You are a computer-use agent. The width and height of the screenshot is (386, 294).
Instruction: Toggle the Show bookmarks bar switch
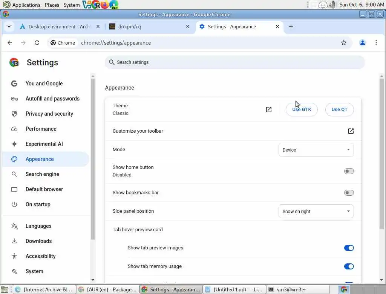pyautogui.click(x=349, y=193)
